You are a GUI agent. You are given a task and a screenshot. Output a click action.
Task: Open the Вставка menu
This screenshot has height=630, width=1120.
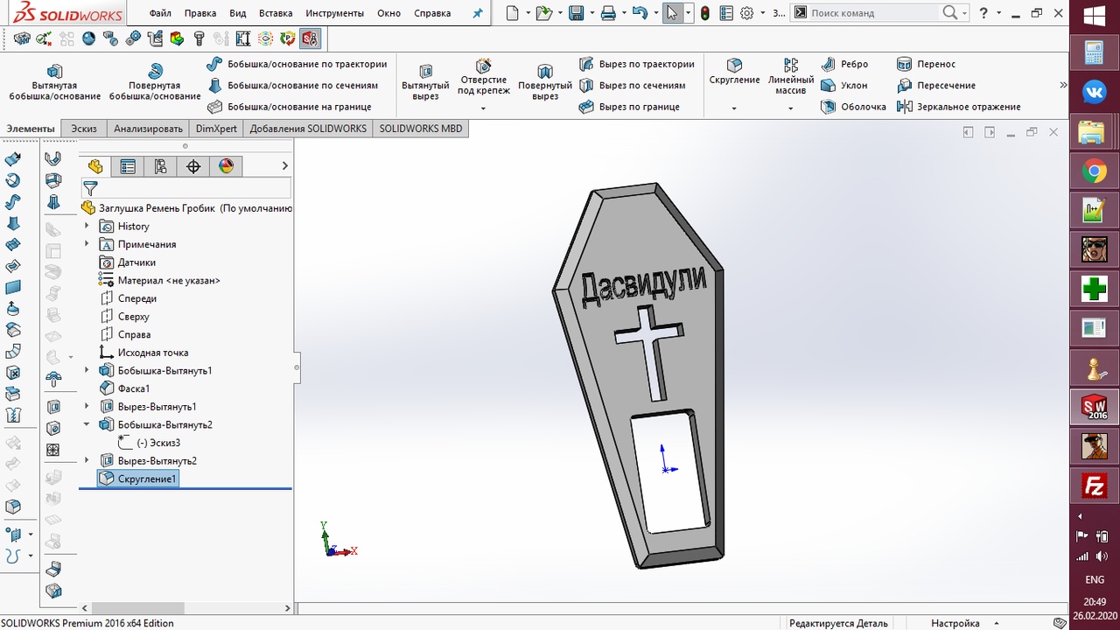pyautogui.click(x=276, y=13)
